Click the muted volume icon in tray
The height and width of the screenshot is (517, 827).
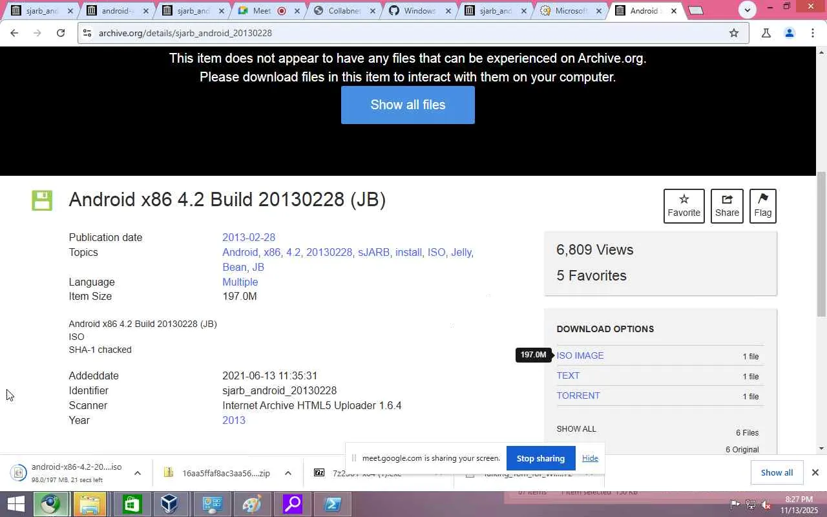click(x=766, y=504)
